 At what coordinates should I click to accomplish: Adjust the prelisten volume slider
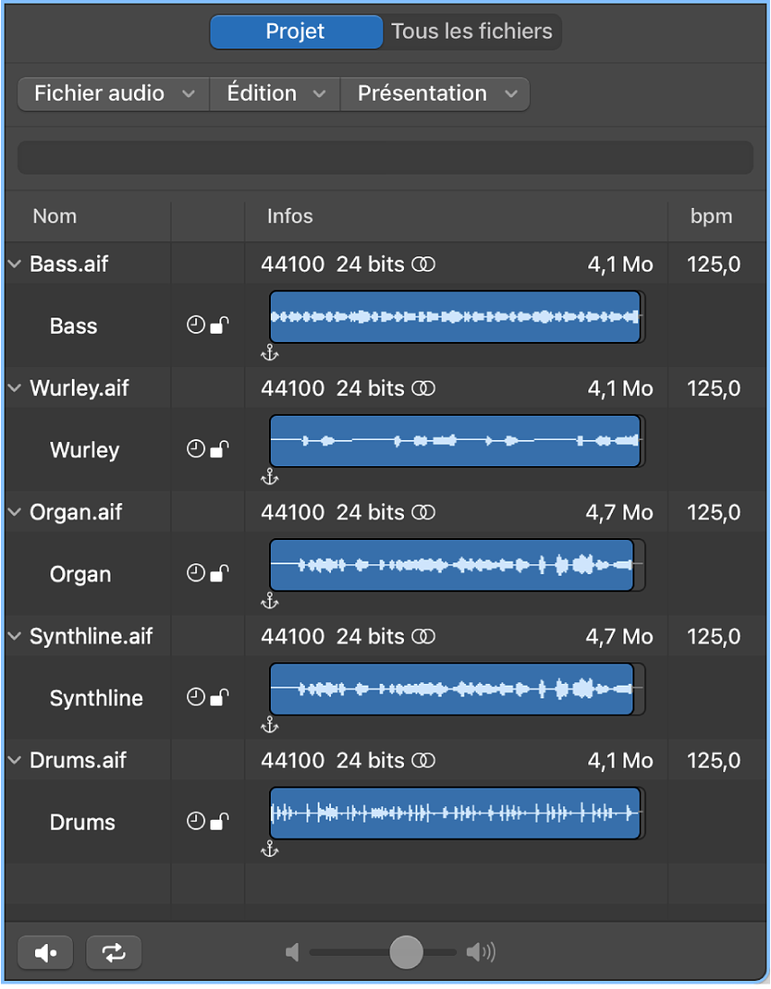[x=405, y=951]
